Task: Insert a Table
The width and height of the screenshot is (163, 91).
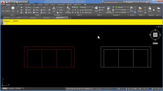Action: 59,12
